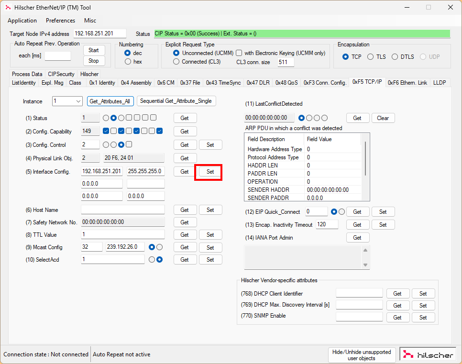The height and width of the screenshot is (364, 462).
Task: Click the DHCP Max. Discovery Interval field
Action: point(359,305)
